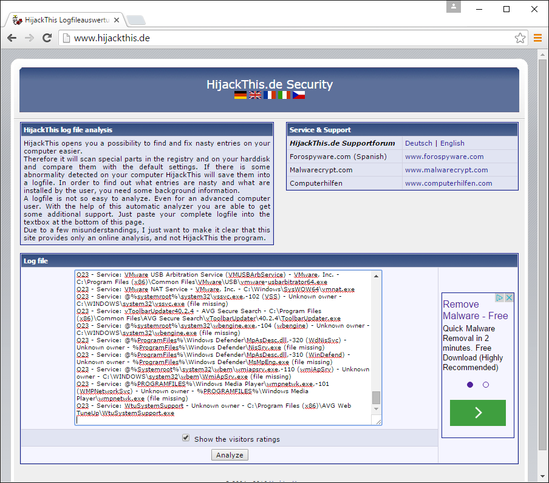Screen dimensions: 549x483
Task: Minimize the Chrome window
Action: [x=479, y=9]
